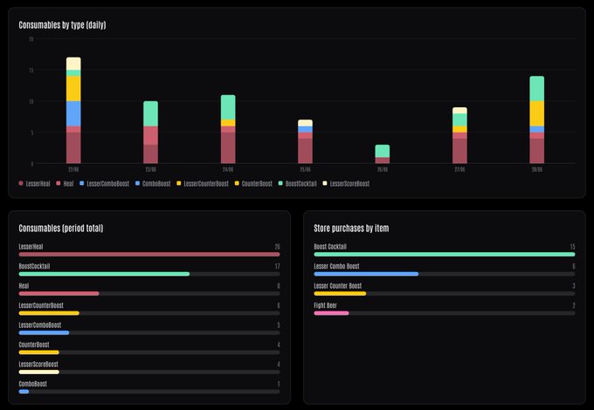Click the 24/06 date label on the axis

tap(228, 169)
